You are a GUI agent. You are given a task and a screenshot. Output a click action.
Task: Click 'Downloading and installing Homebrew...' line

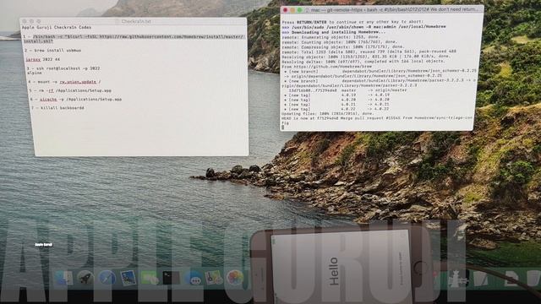click(334, 32)
